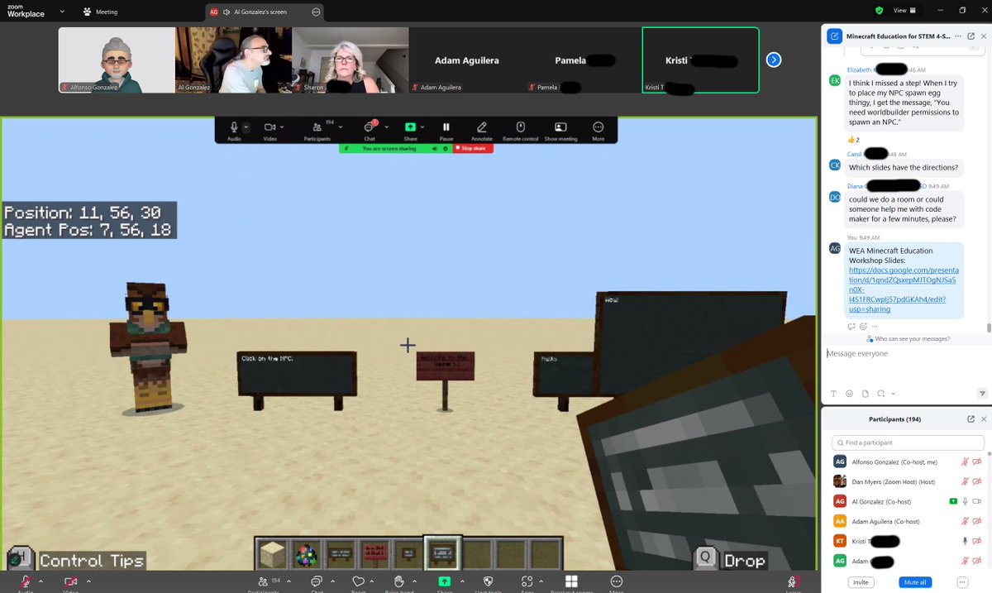Open the Annotate pencil tool

tap(482, 127)
